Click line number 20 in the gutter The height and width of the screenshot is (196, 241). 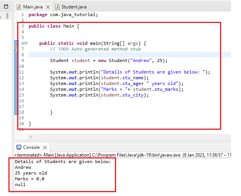(x=21, y=124)
